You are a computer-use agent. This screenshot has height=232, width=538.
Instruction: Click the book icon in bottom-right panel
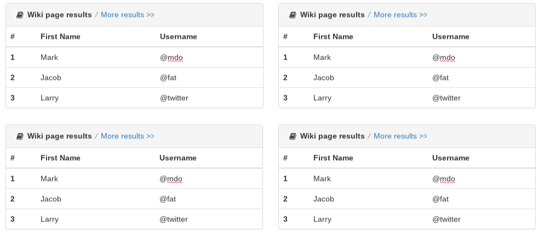click(x=293, y=136)
